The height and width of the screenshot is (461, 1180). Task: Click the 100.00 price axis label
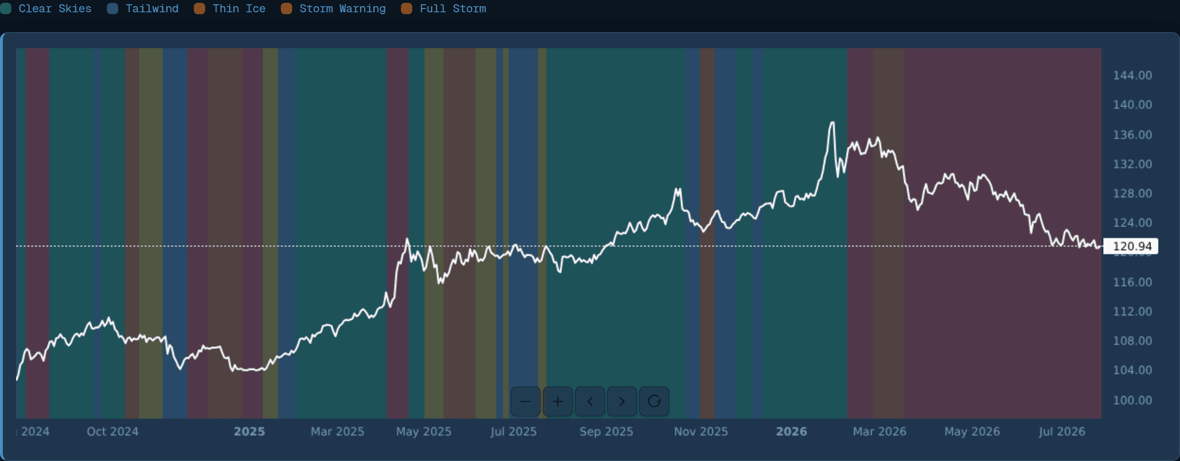1132,401
